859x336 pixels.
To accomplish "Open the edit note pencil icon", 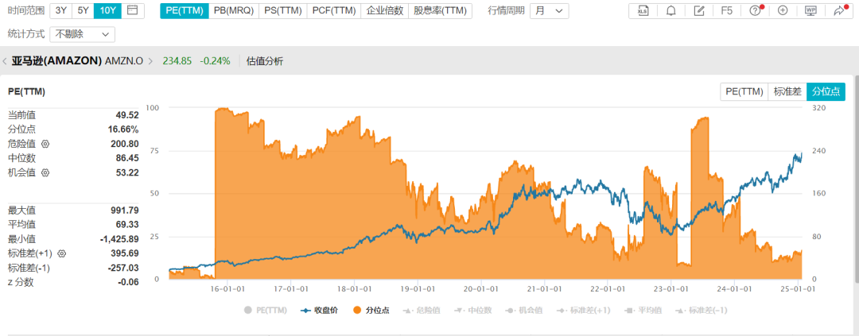I will (699, 11).
